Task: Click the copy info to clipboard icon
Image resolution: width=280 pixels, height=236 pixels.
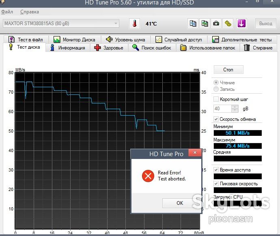Action: click(193, 24)
